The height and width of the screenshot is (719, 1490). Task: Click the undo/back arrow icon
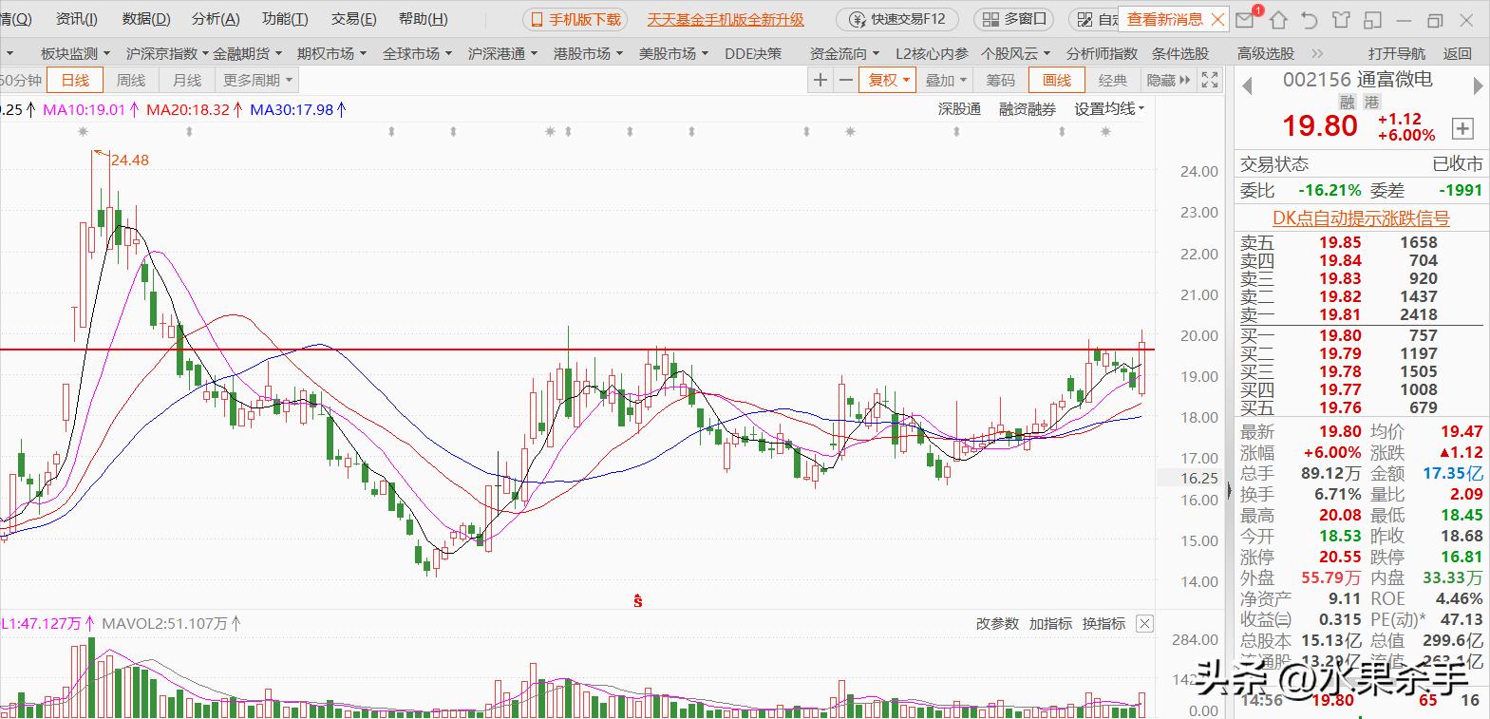point(1310,20)
